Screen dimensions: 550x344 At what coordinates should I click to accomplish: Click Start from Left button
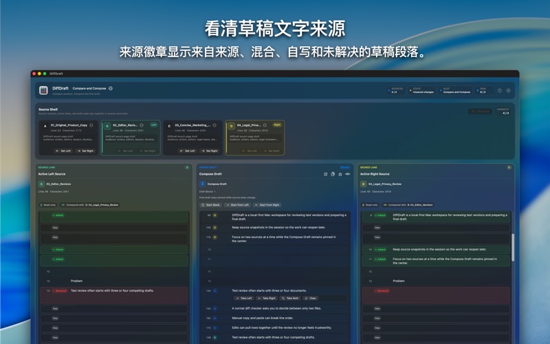[237, 205]
